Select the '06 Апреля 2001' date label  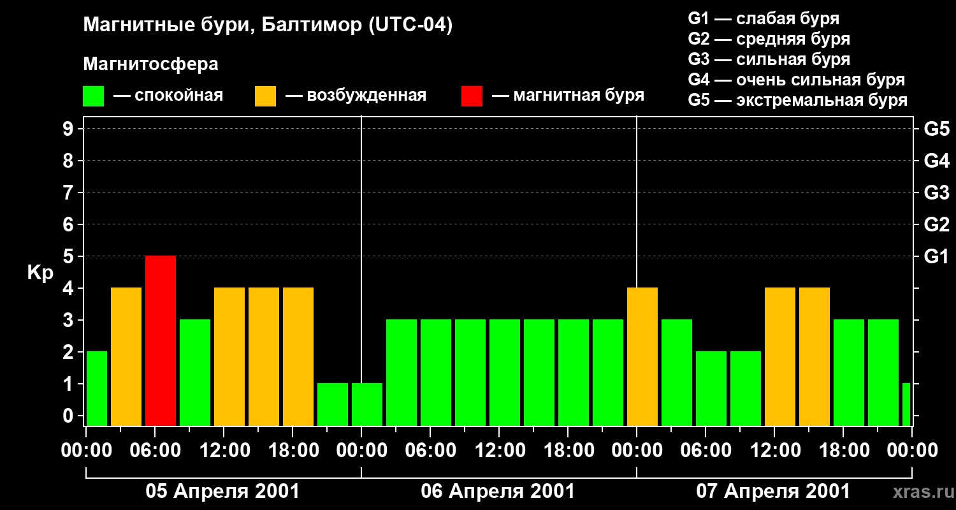point(498,492)
